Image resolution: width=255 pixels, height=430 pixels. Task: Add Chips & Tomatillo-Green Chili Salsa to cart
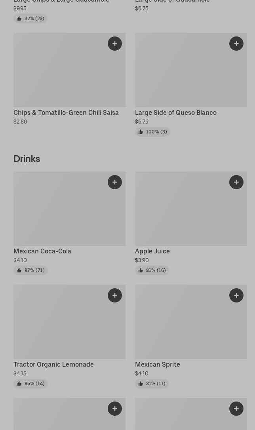[x=115, y=44]
